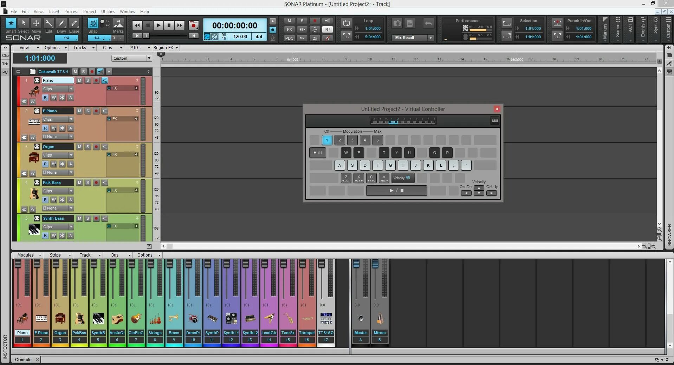Image resolution: width=674 pixels, height=365 pixels.
Task: Open the Process menu
Action: [71, 11]
